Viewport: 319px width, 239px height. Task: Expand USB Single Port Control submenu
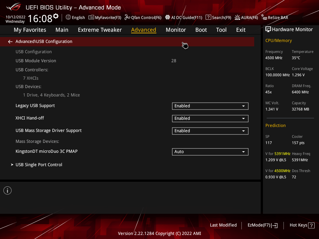pos(39,165)
